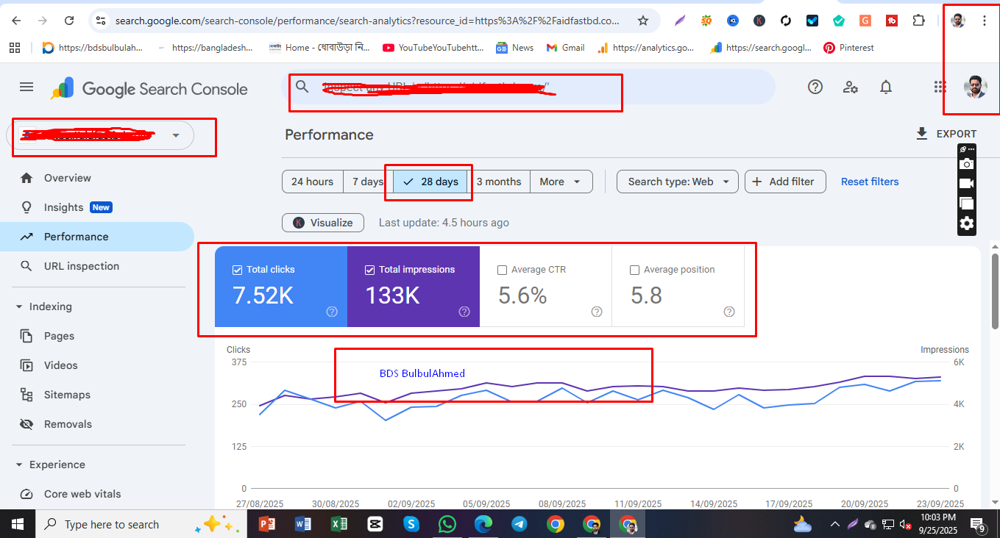1000x538 pixels.
Task: Click the Add filter button
Action: pyautogui.click(x=784, y=182)
